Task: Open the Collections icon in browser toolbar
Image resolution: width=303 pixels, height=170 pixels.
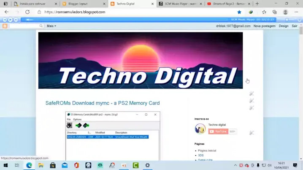Action: coord(275,12)
